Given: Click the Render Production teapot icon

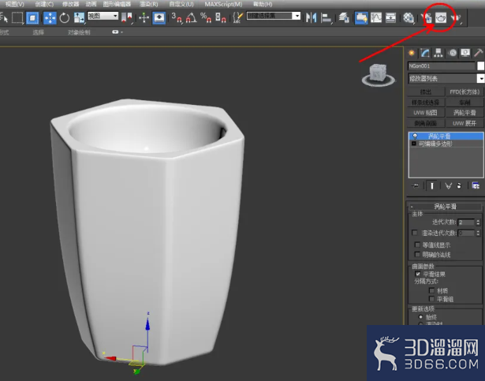Looking at the screenshot, I should pyautogui.click(x=456, y=17).
